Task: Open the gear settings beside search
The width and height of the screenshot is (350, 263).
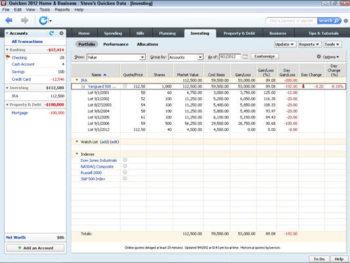Action: [x=346, y=21]
